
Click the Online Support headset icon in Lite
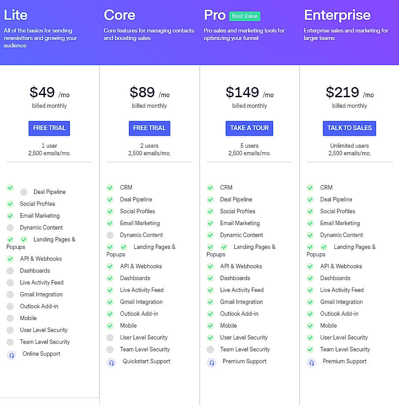pyautogui.click(x=11, y=354)
